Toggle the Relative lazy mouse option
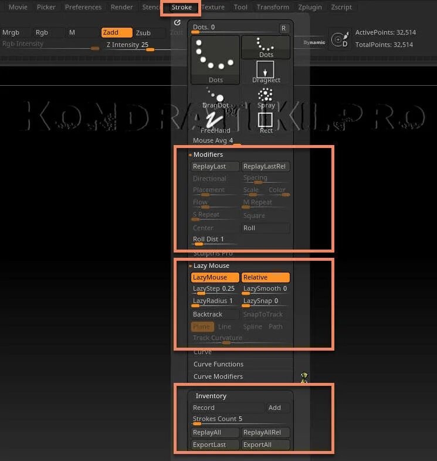This screenshot has width=437, height=461. [x=266, y=277]
